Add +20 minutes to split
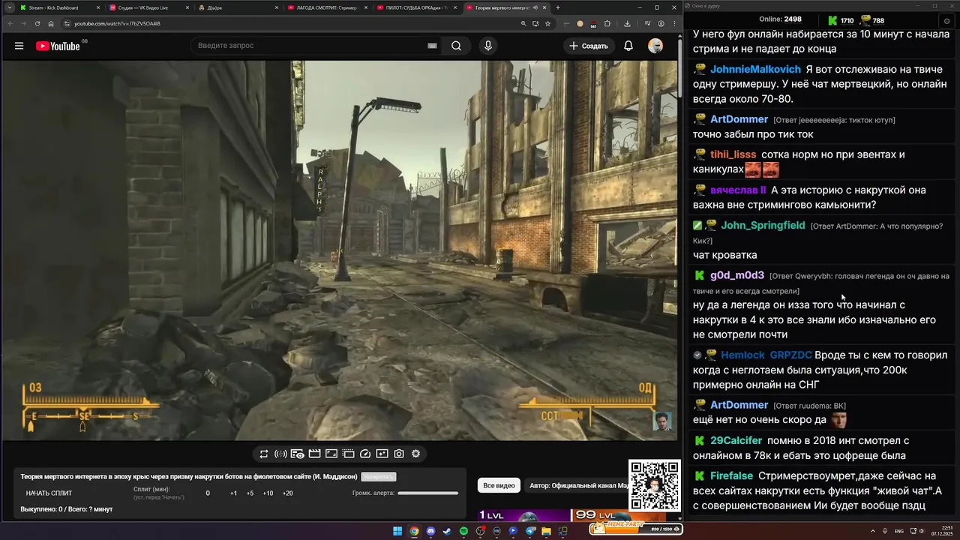The height and width of the screenshot is (540, 960). 287,493
